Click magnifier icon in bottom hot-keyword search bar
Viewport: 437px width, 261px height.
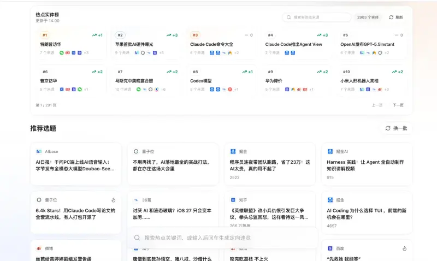[137, 238]
